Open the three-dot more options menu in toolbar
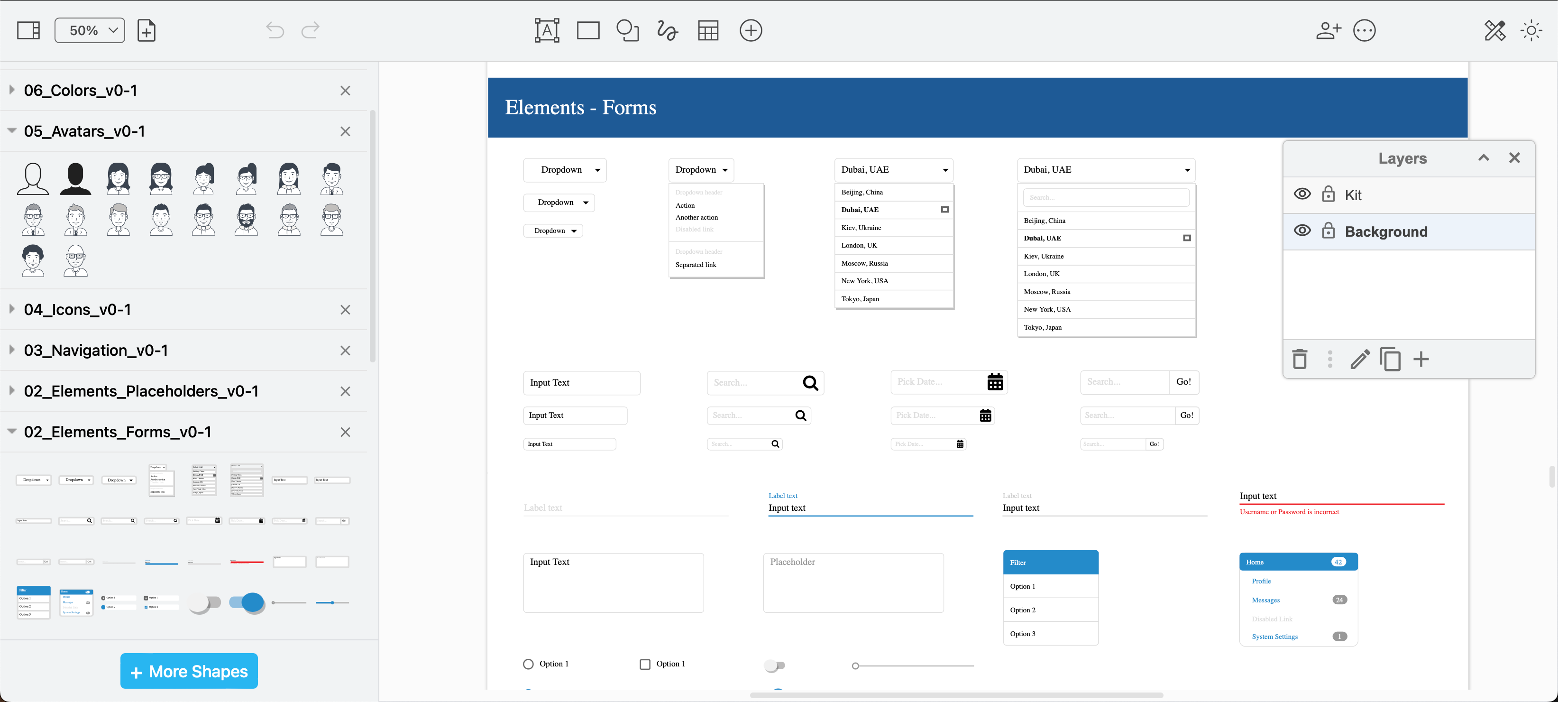 (1364, 30)
